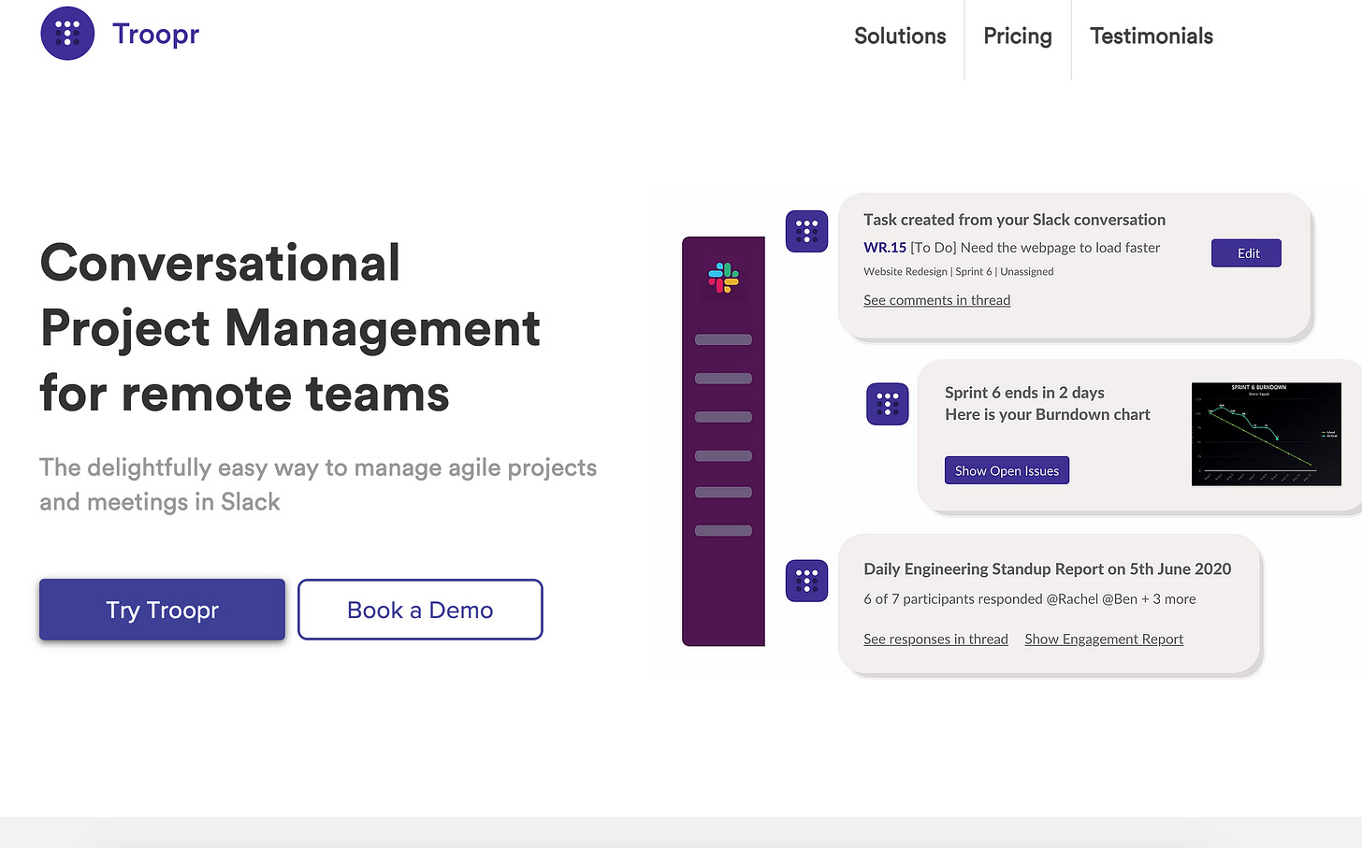The width and height of the screenshot is (1362, 848).
Task: Click the 'The delightfully easy way' subtitle text
Action: 318,484
